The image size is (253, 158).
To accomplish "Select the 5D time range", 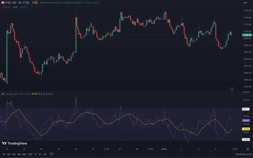I will [x=8, y=154].
